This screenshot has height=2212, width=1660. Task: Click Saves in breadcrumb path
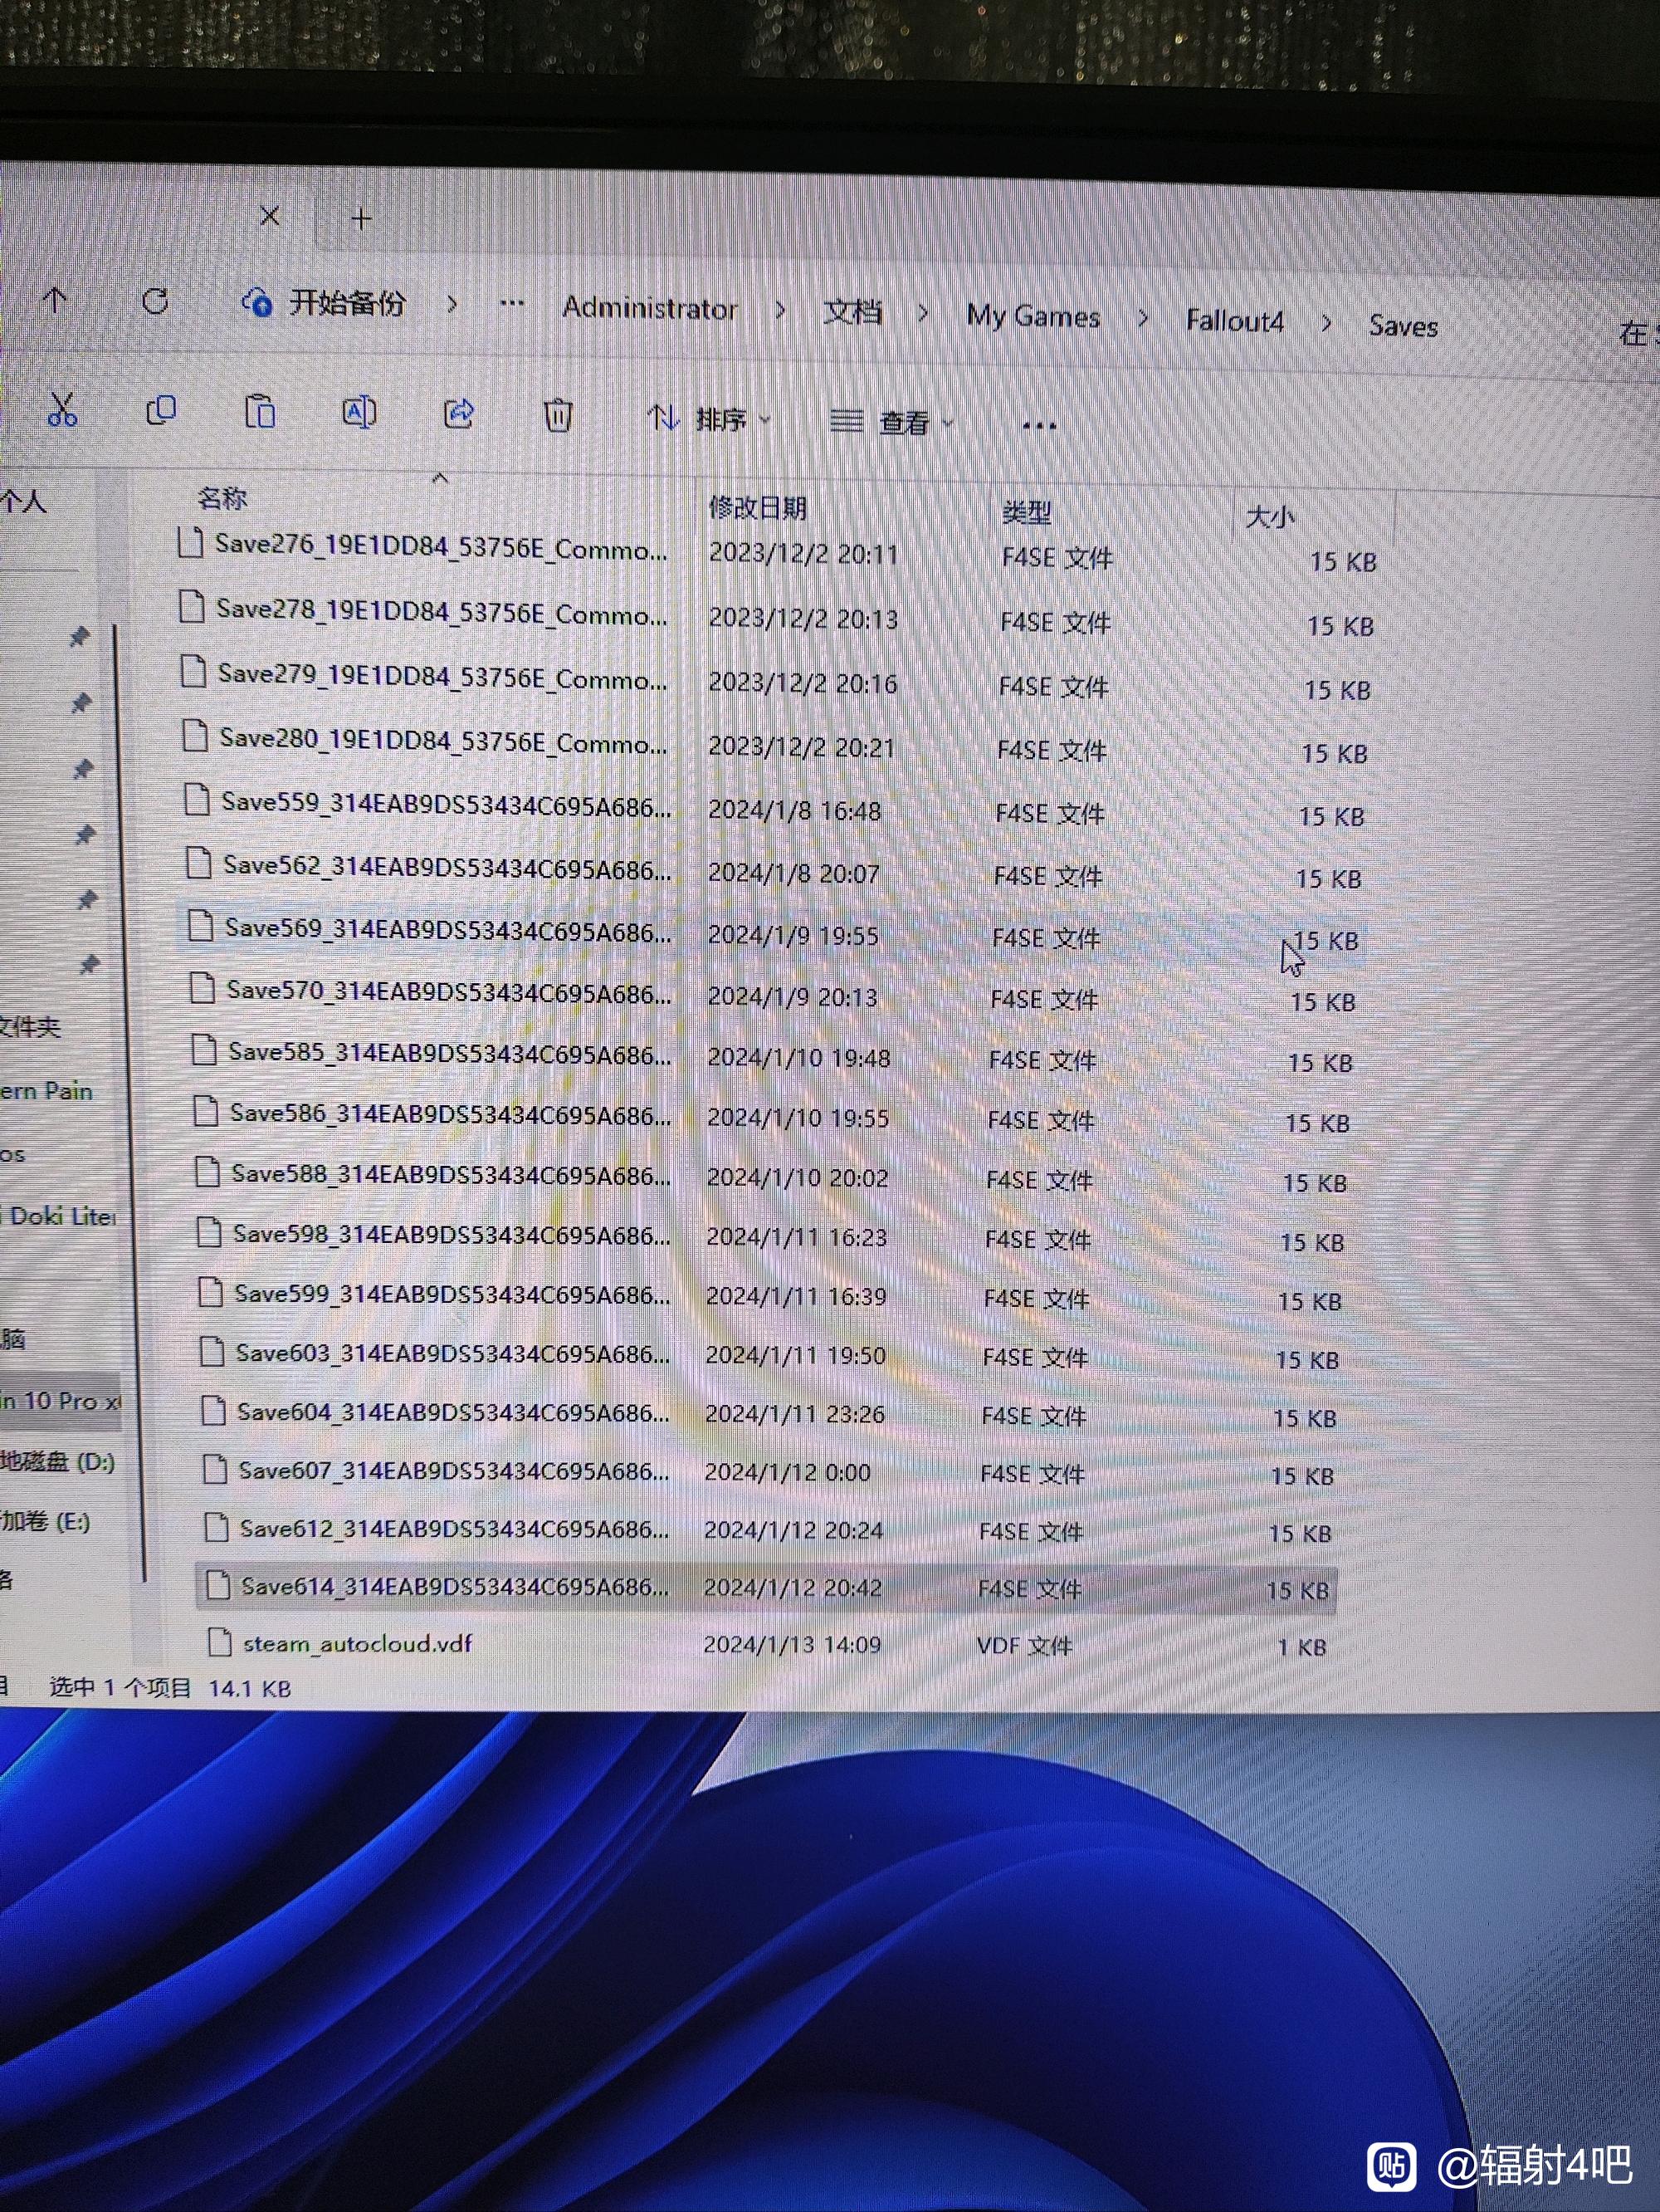[x=1404, y=326]
